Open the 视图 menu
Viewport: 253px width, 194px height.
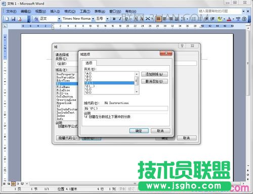click(40, 12)
